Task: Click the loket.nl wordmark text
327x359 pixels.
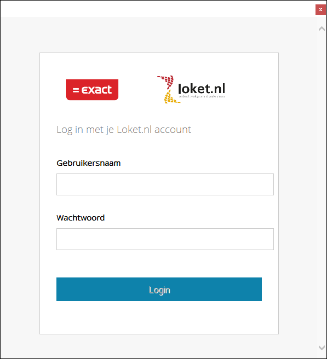Action: point(202,89)
